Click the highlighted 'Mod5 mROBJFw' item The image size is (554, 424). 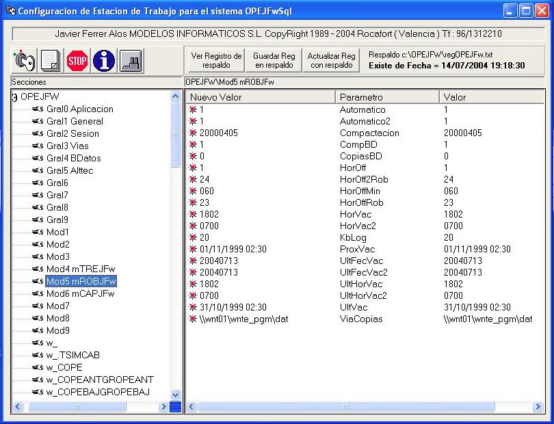(x=81, y=281)
